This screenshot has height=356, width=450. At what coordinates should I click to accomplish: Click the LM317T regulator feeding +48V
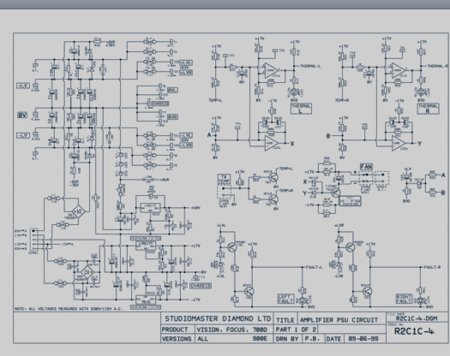150,208
